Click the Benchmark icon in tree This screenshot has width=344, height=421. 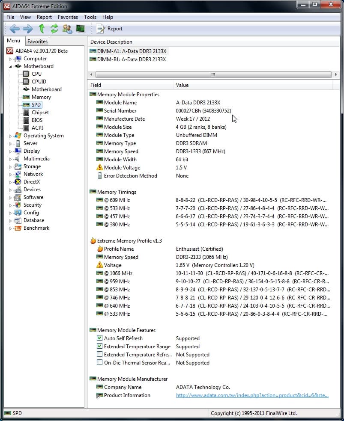tap(18, 228)
